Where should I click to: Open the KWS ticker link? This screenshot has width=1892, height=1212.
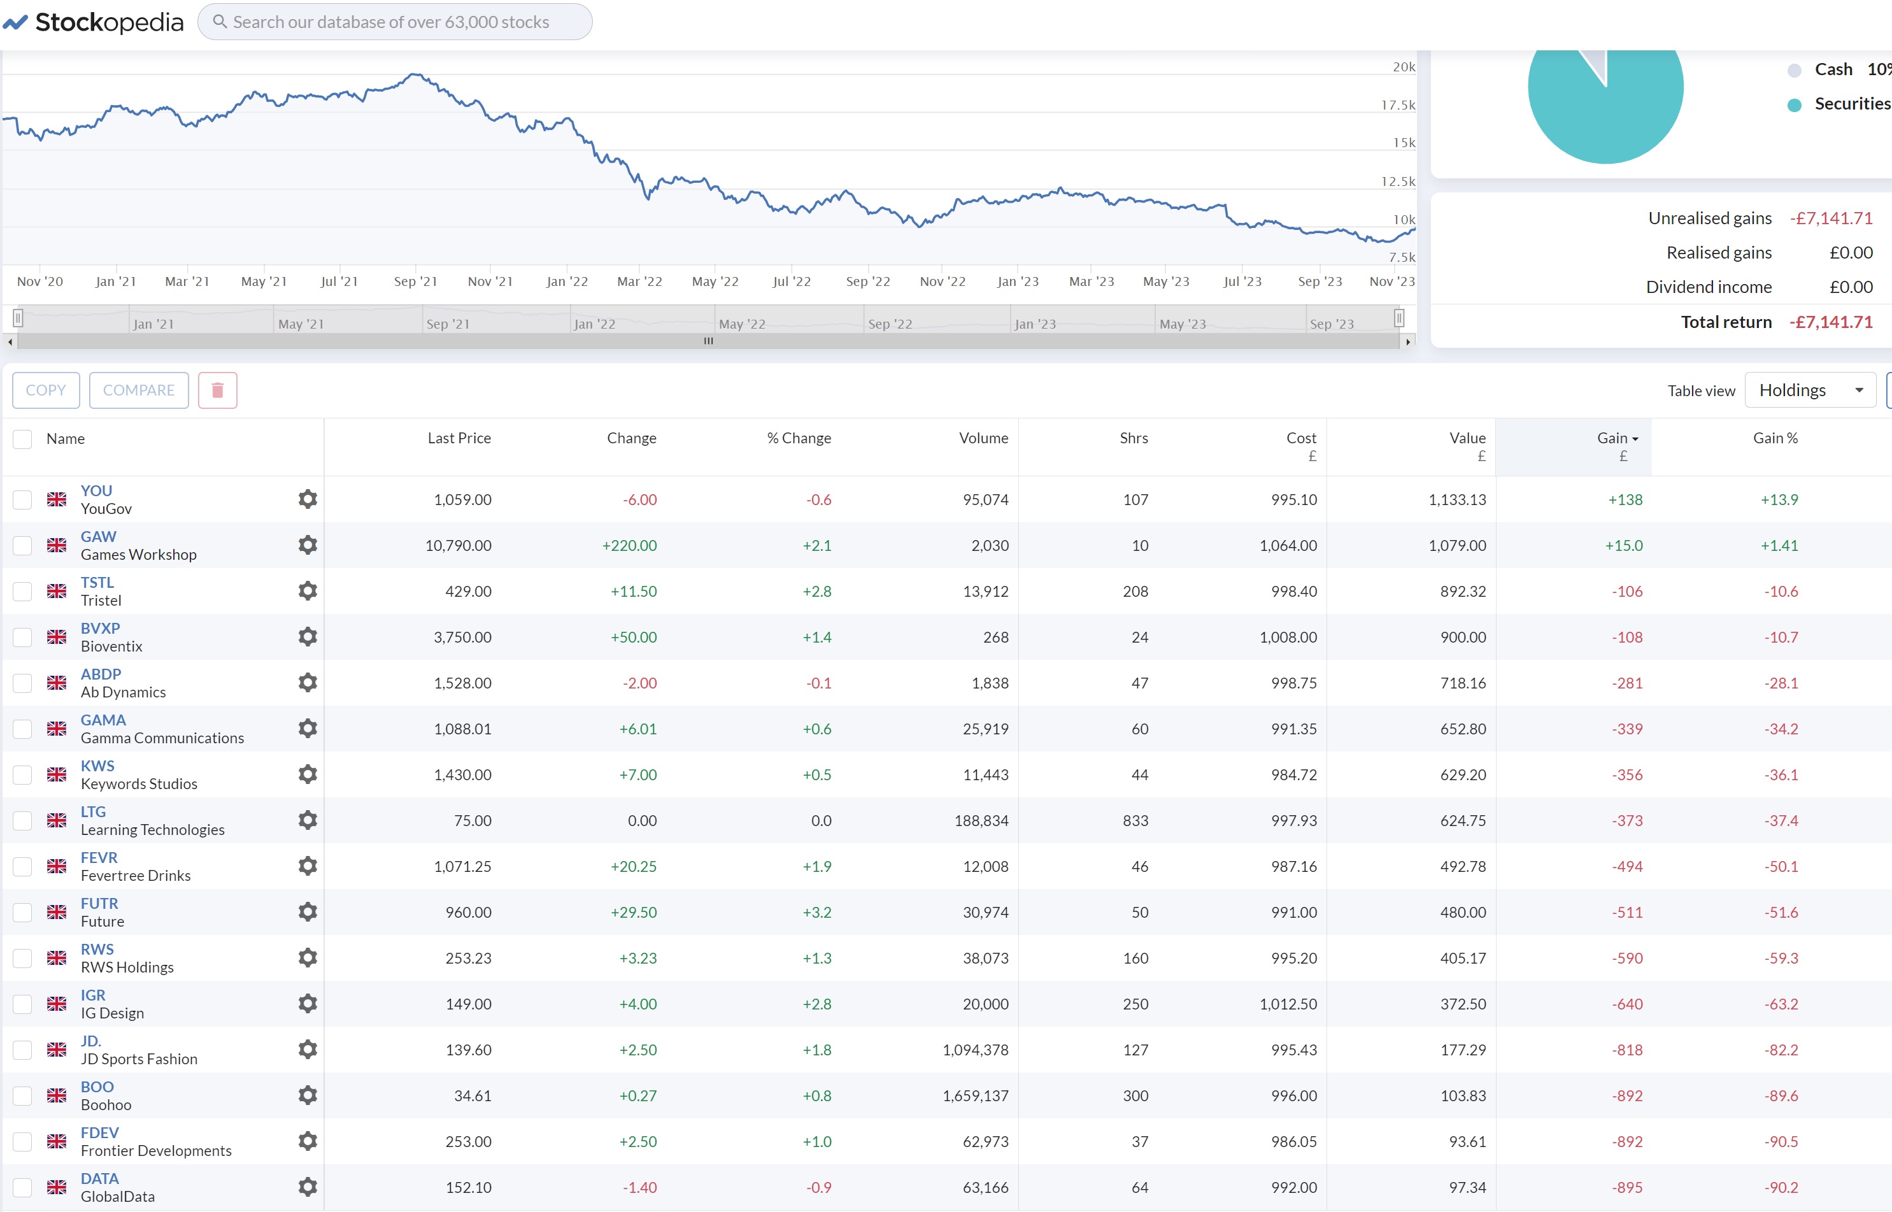[x=97, y=766]
